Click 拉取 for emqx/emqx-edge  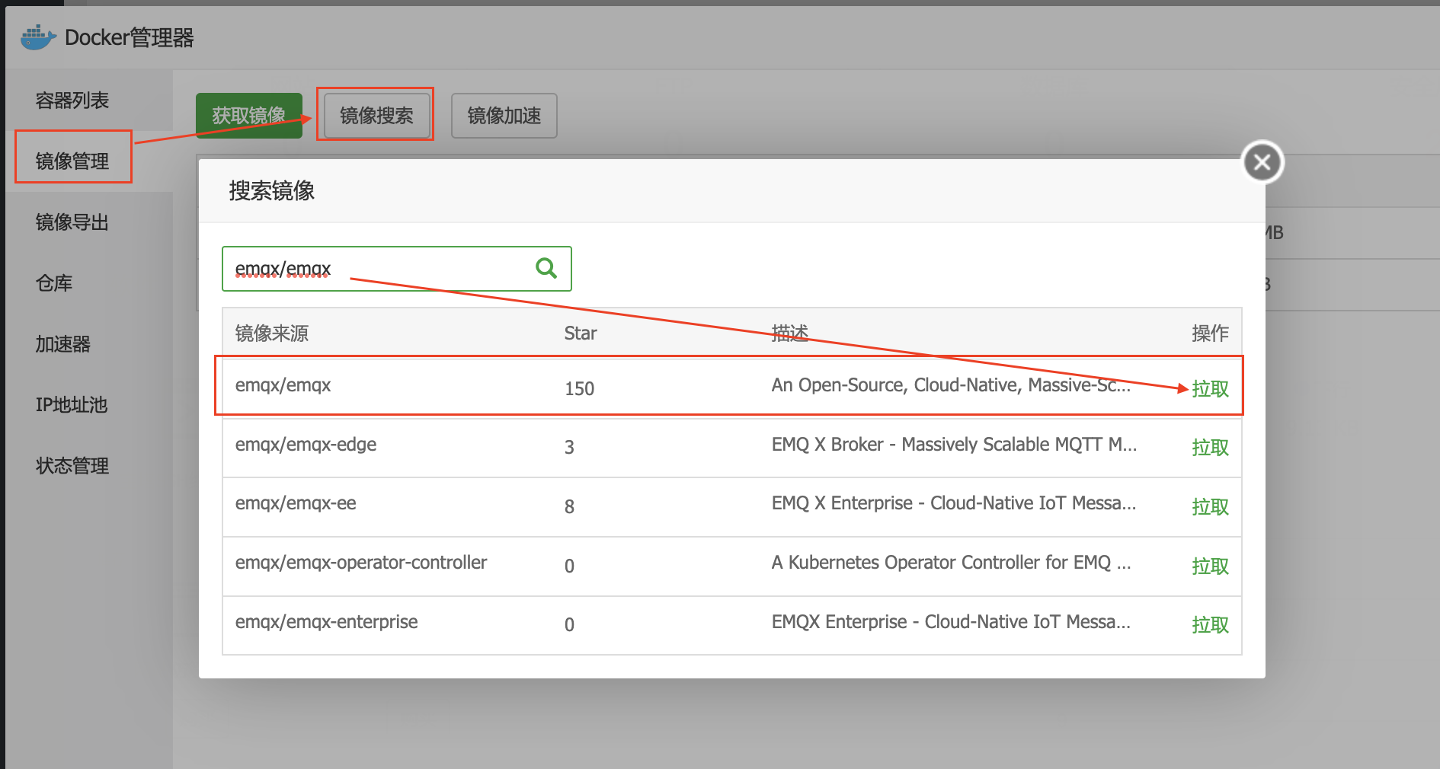1210,448
